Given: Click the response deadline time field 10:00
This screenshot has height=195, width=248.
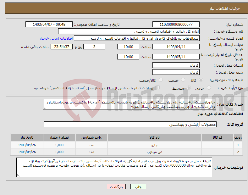Looking at the screenshot, I should pos(128,47).
